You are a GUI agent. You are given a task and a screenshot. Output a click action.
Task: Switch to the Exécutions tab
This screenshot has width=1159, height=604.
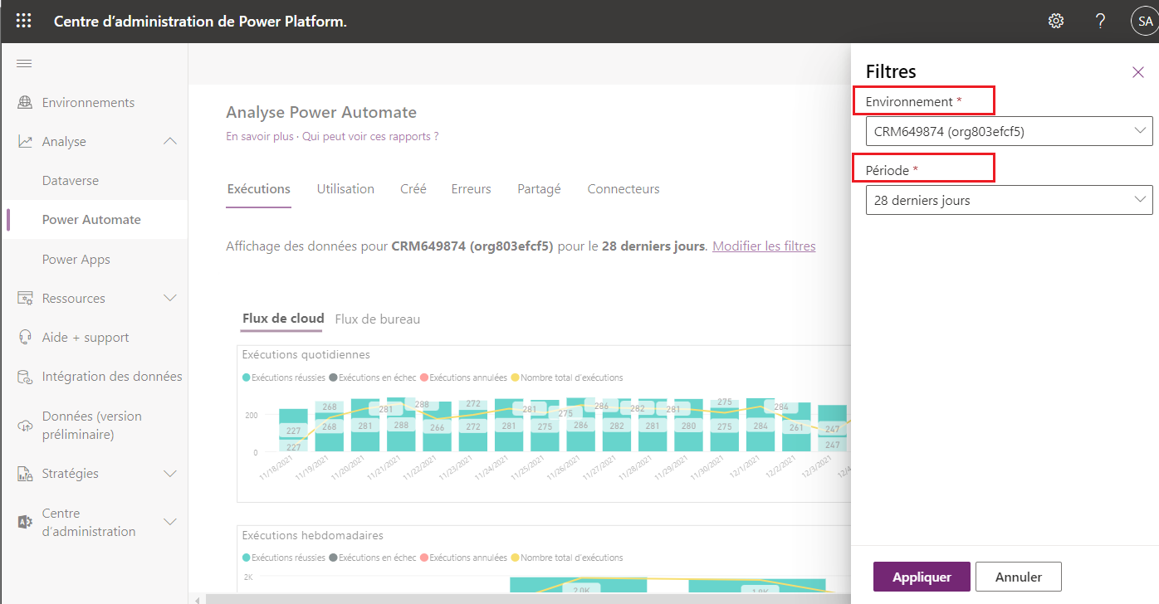[x=259, y=189]
